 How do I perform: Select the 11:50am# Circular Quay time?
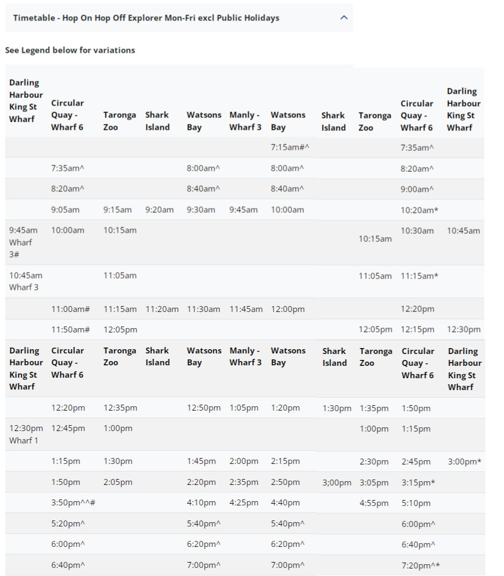[x=71, y=330]
